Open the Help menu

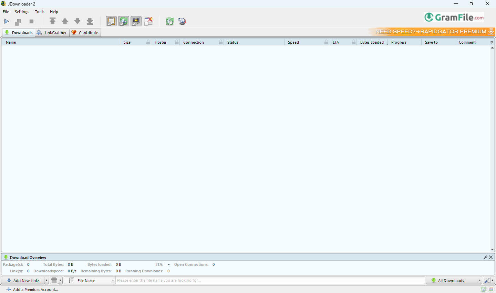(54, 12)
